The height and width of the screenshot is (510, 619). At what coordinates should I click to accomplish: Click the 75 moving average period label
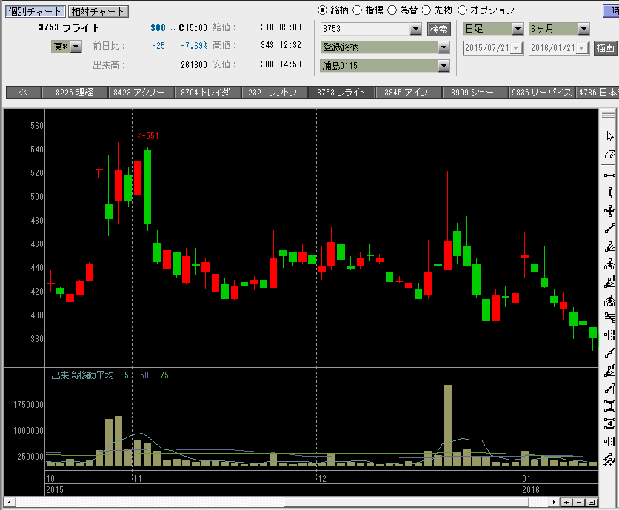[164, 375]
